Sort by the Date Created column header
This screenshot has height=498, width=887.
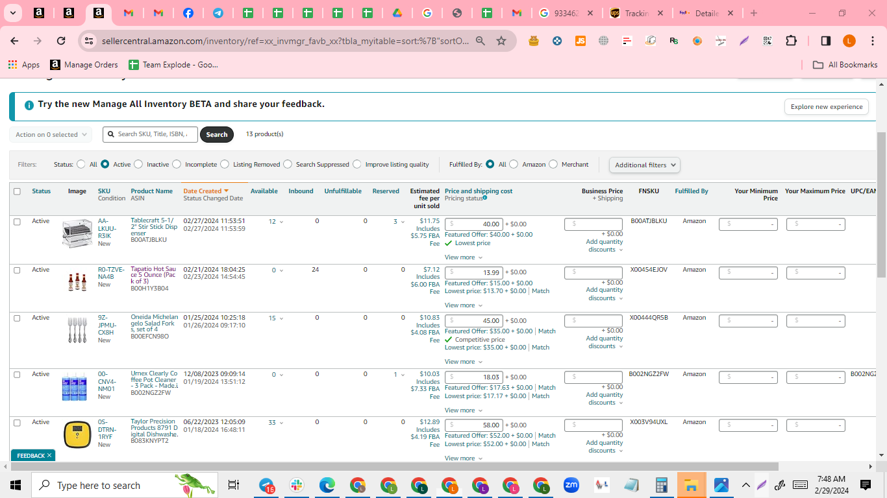tap(206, 191)
